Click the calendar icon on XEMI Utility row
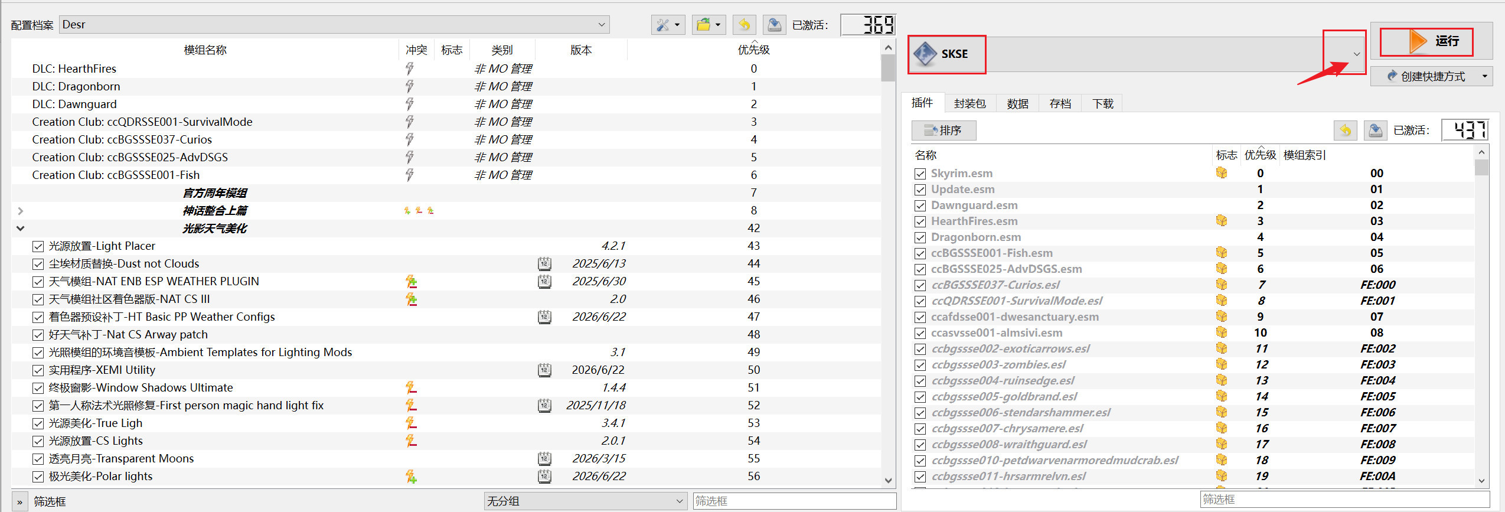1505x512 pixels. click(544, 370)
